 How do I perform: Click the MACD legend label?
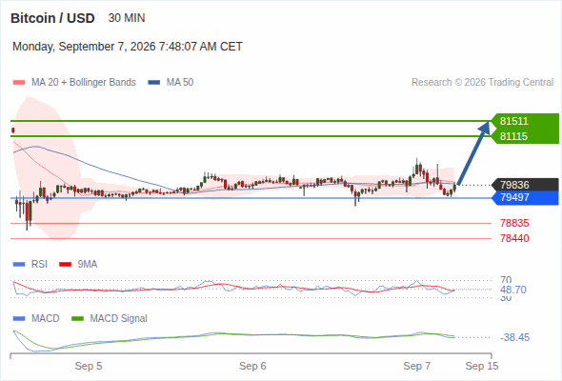[x=45, y=319]
